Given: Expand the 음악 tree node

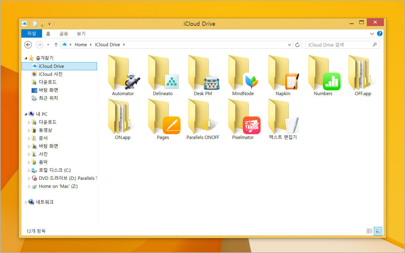Looking at the screenshot, I should pyautogui.click(x=29, y=162).
